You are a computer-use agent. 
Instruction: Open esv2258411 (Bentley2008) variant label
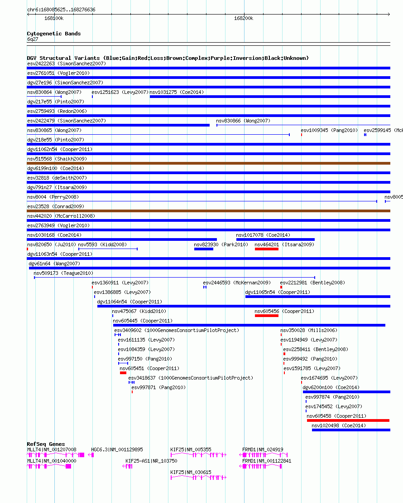pyautogui.click(x=316, y=350)
